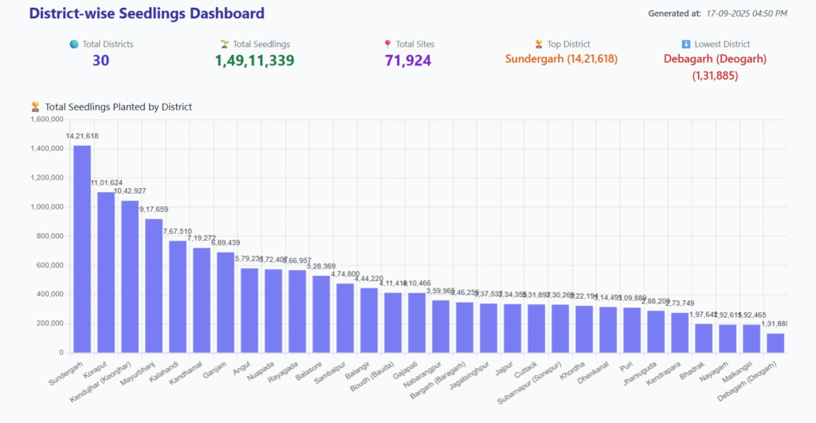Click the seedling icon beside Total Seedlings

(x=225, y=45)
